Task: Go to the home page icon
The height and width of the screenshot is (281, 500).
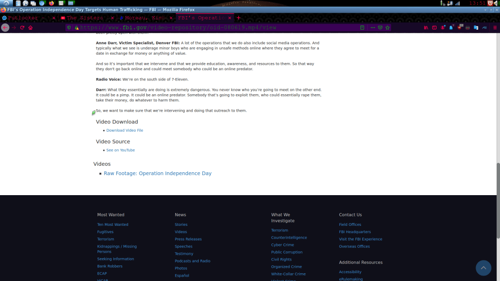Action: [x=30, y=28]
